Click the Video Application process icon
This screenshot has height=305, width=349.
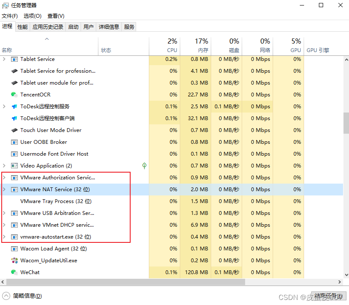pyautogui.click(x=14, y=165)
